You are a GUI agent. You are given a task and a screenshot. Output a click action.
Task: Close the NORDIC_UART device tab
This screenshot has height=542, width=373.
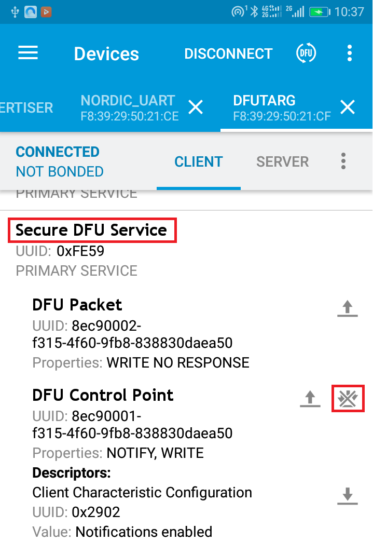(x=196, y=107)
